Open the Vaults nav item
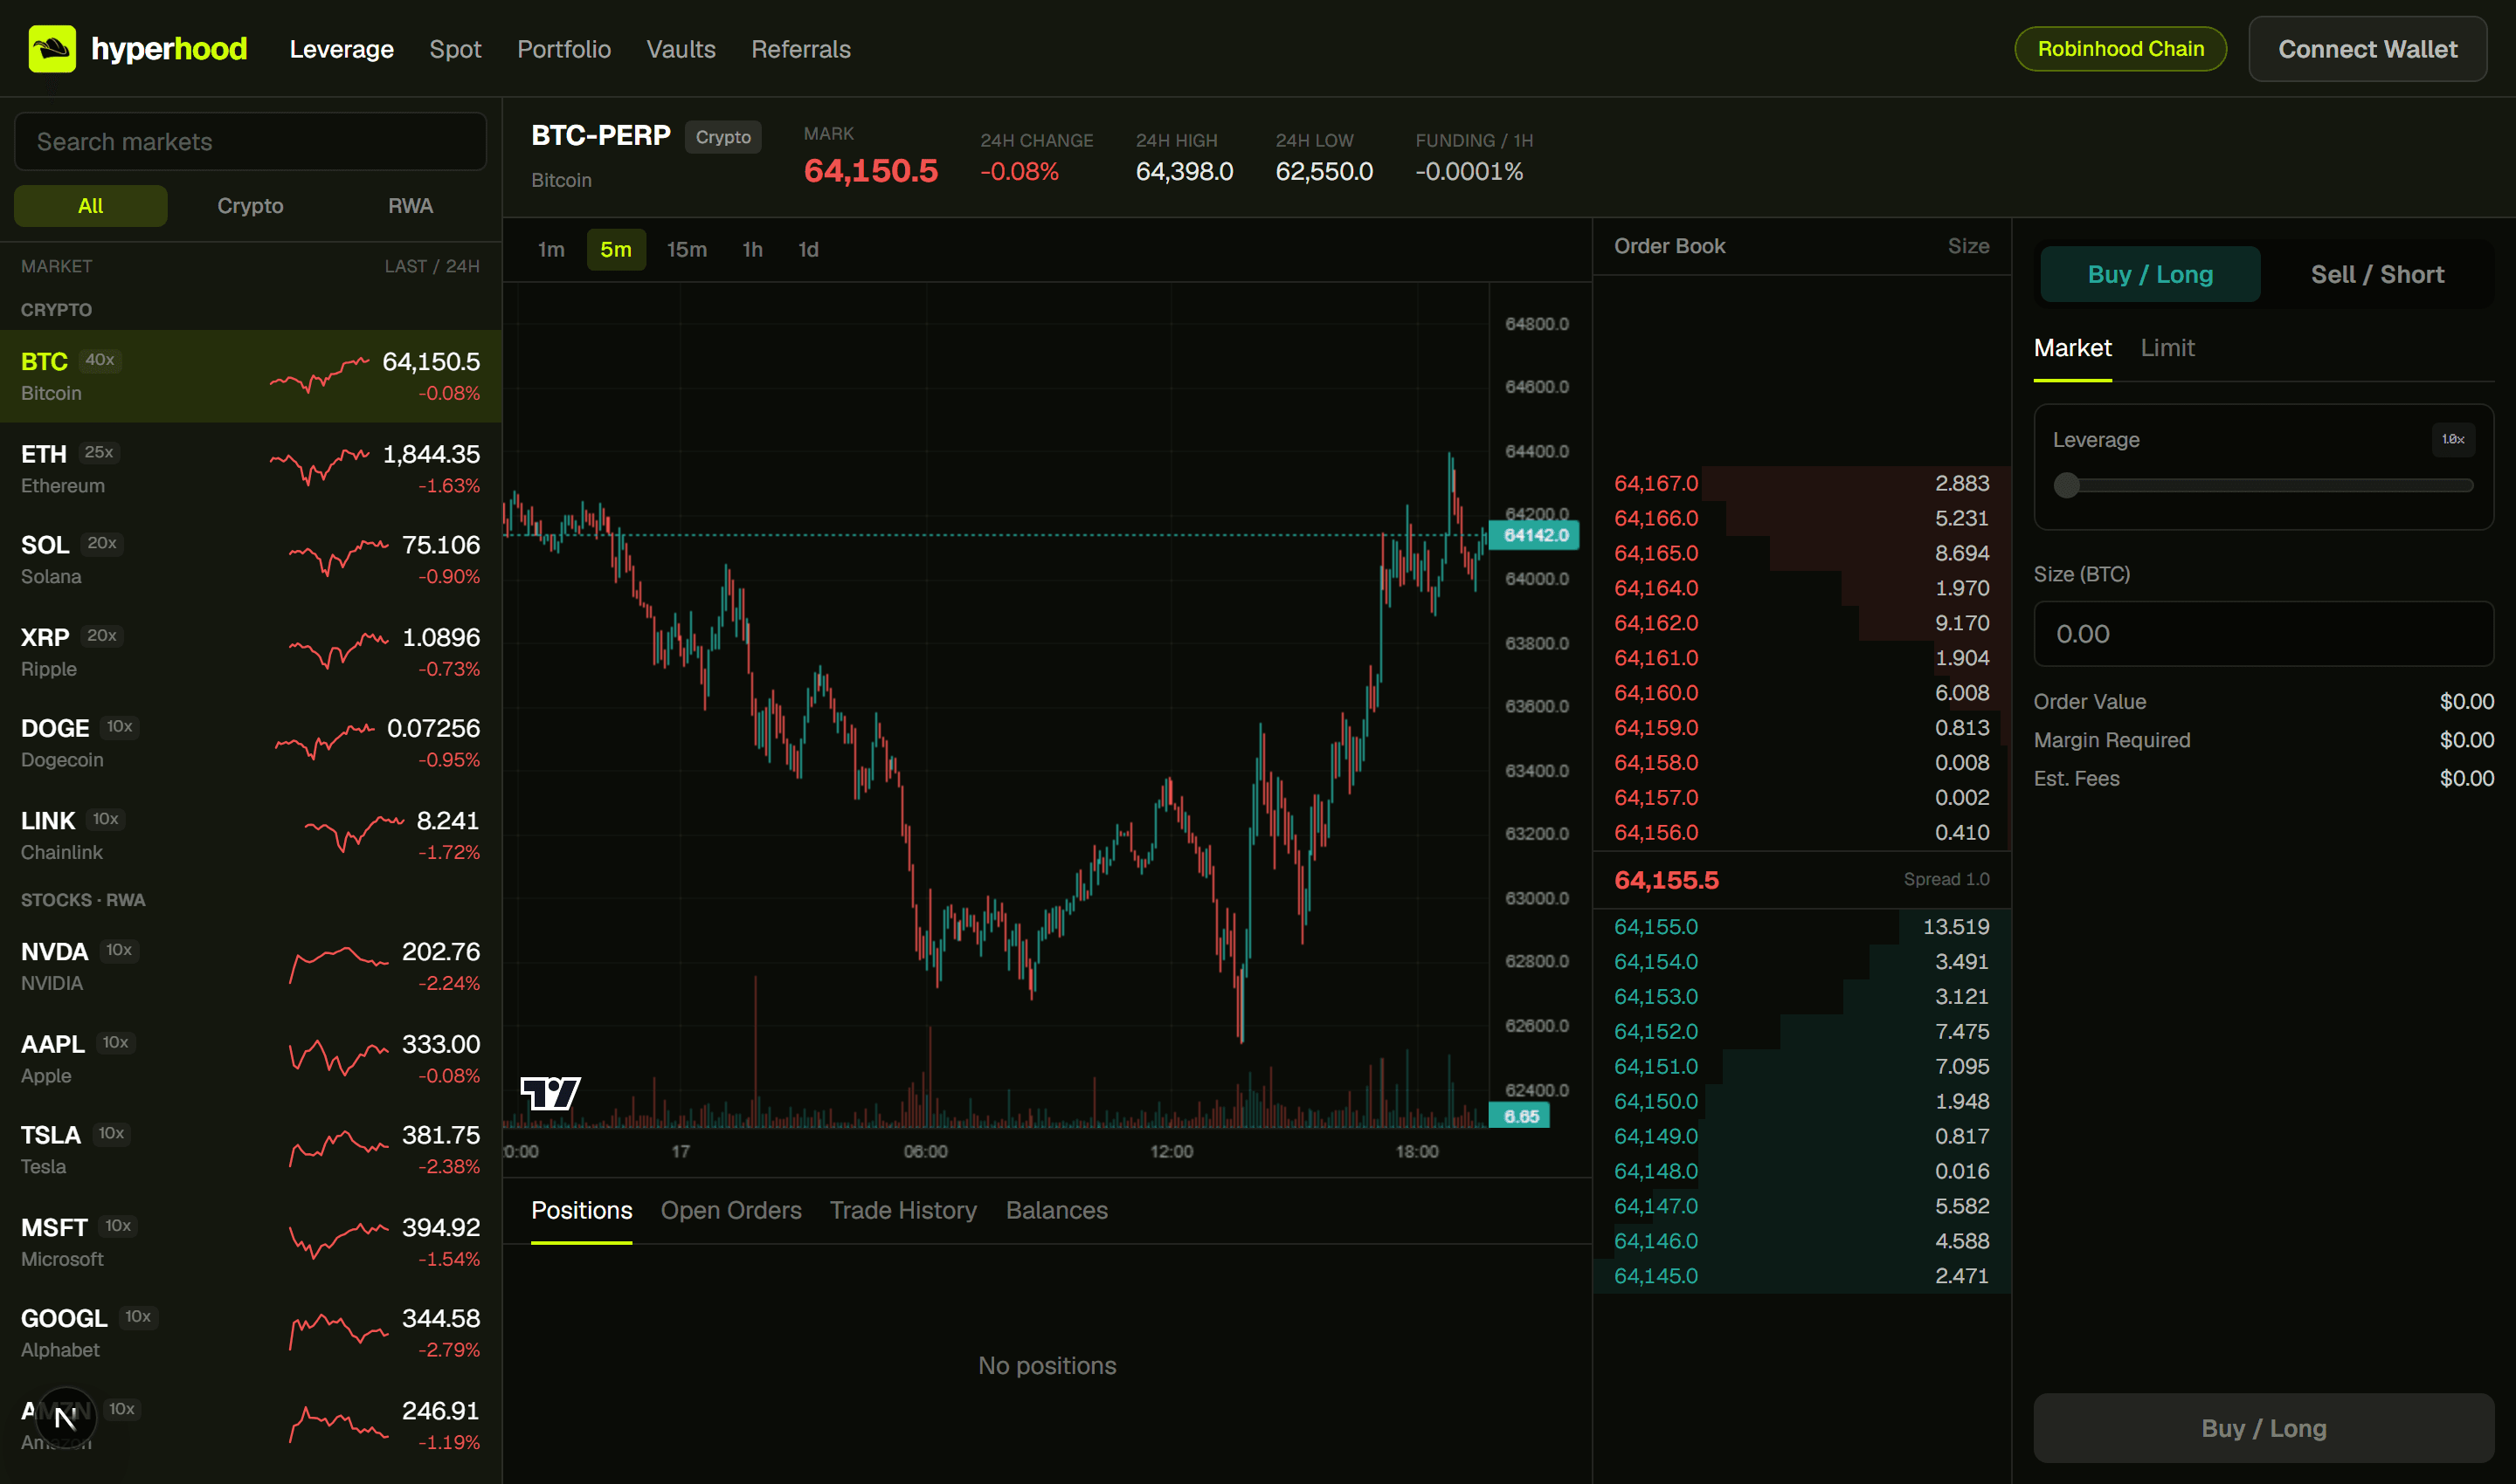 pyautogui.click(x=681, y=49)
